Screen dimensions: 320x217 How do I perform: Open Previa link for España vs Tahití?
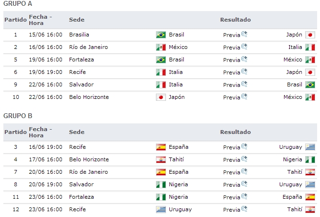(231, 172)
